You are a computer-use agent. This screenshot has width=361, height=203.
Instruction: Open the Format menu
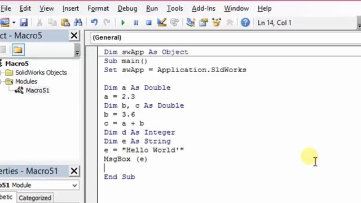click(x=98, y=8)
